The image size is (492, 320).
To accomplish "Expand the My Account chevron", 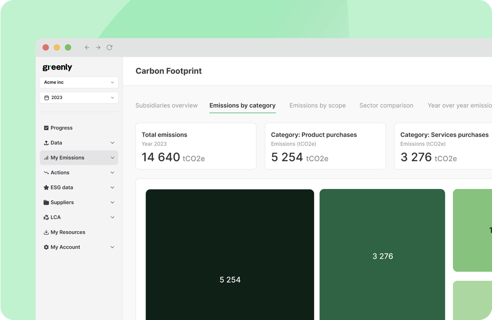I will point(112,247).
